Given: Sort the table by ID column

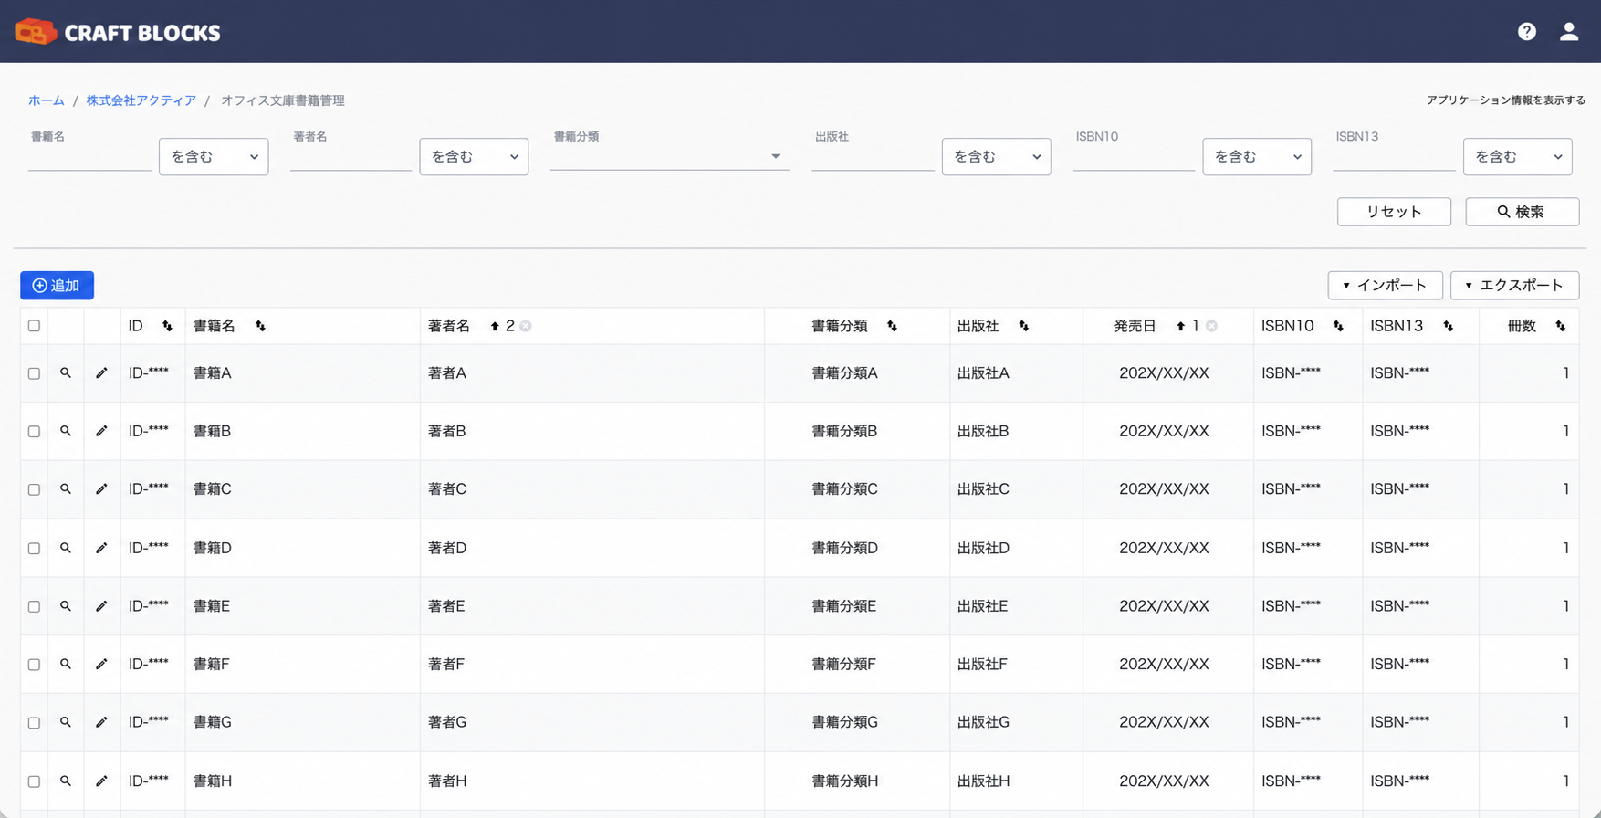Looking at the screenshot, I should click(x=167, y=326).
